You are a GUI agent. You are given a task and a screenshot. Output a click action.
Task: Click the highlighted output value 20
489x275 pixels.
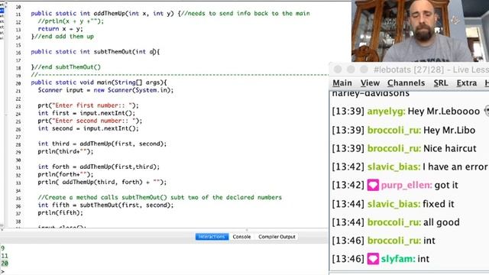pos(5,264)
